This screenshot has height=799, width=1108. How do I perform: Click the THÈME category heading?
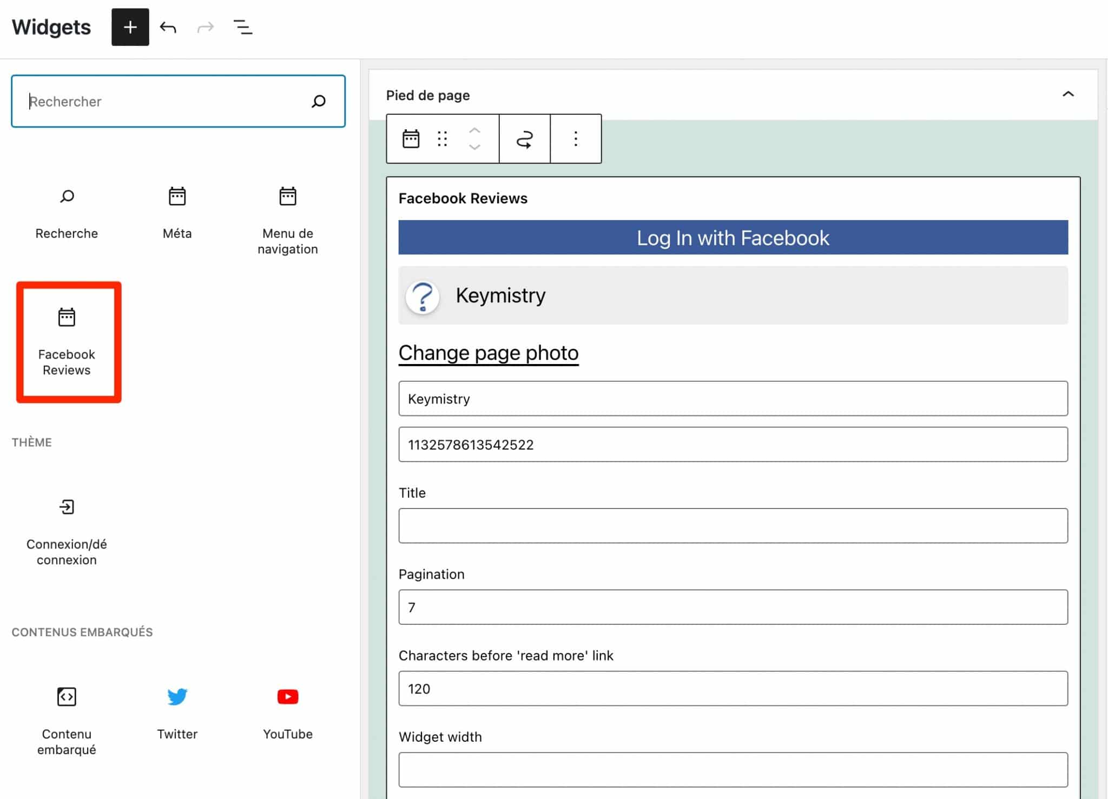pos(32,443)
